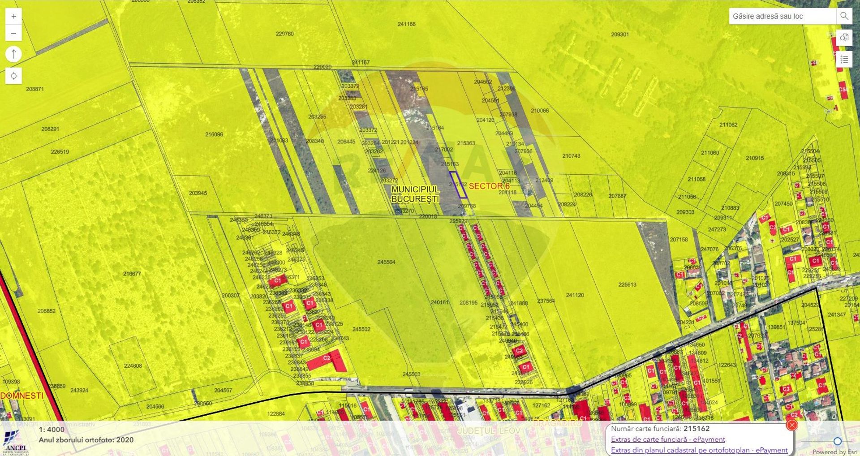This screenshot has height=456, width=860.
Task: Reset map orientation with compass arrow
Action: 14,54
